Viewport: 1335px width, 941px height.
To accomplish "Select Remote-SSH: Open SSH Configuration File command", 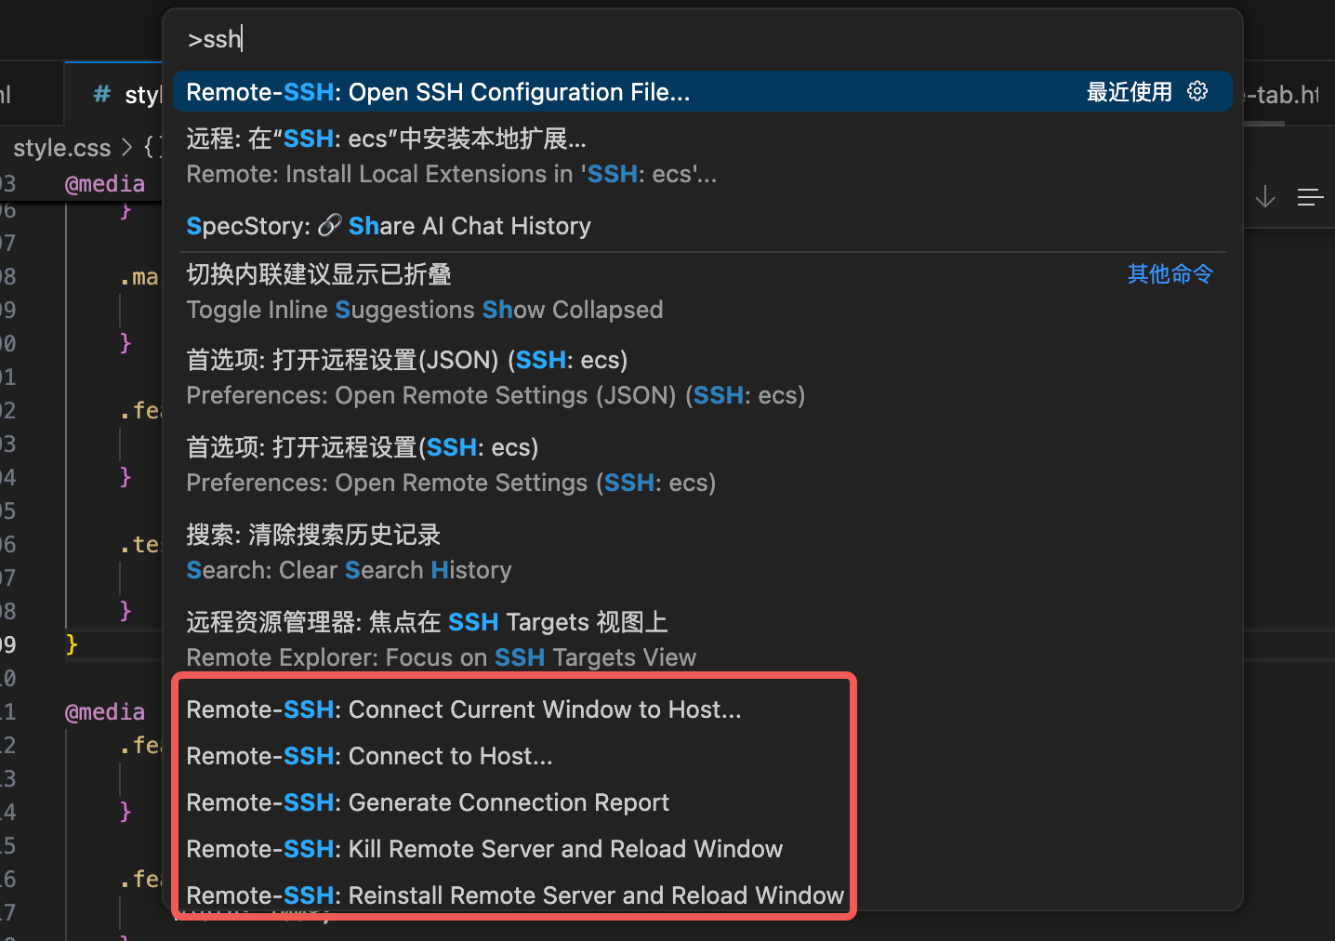I will coord(702,91).
